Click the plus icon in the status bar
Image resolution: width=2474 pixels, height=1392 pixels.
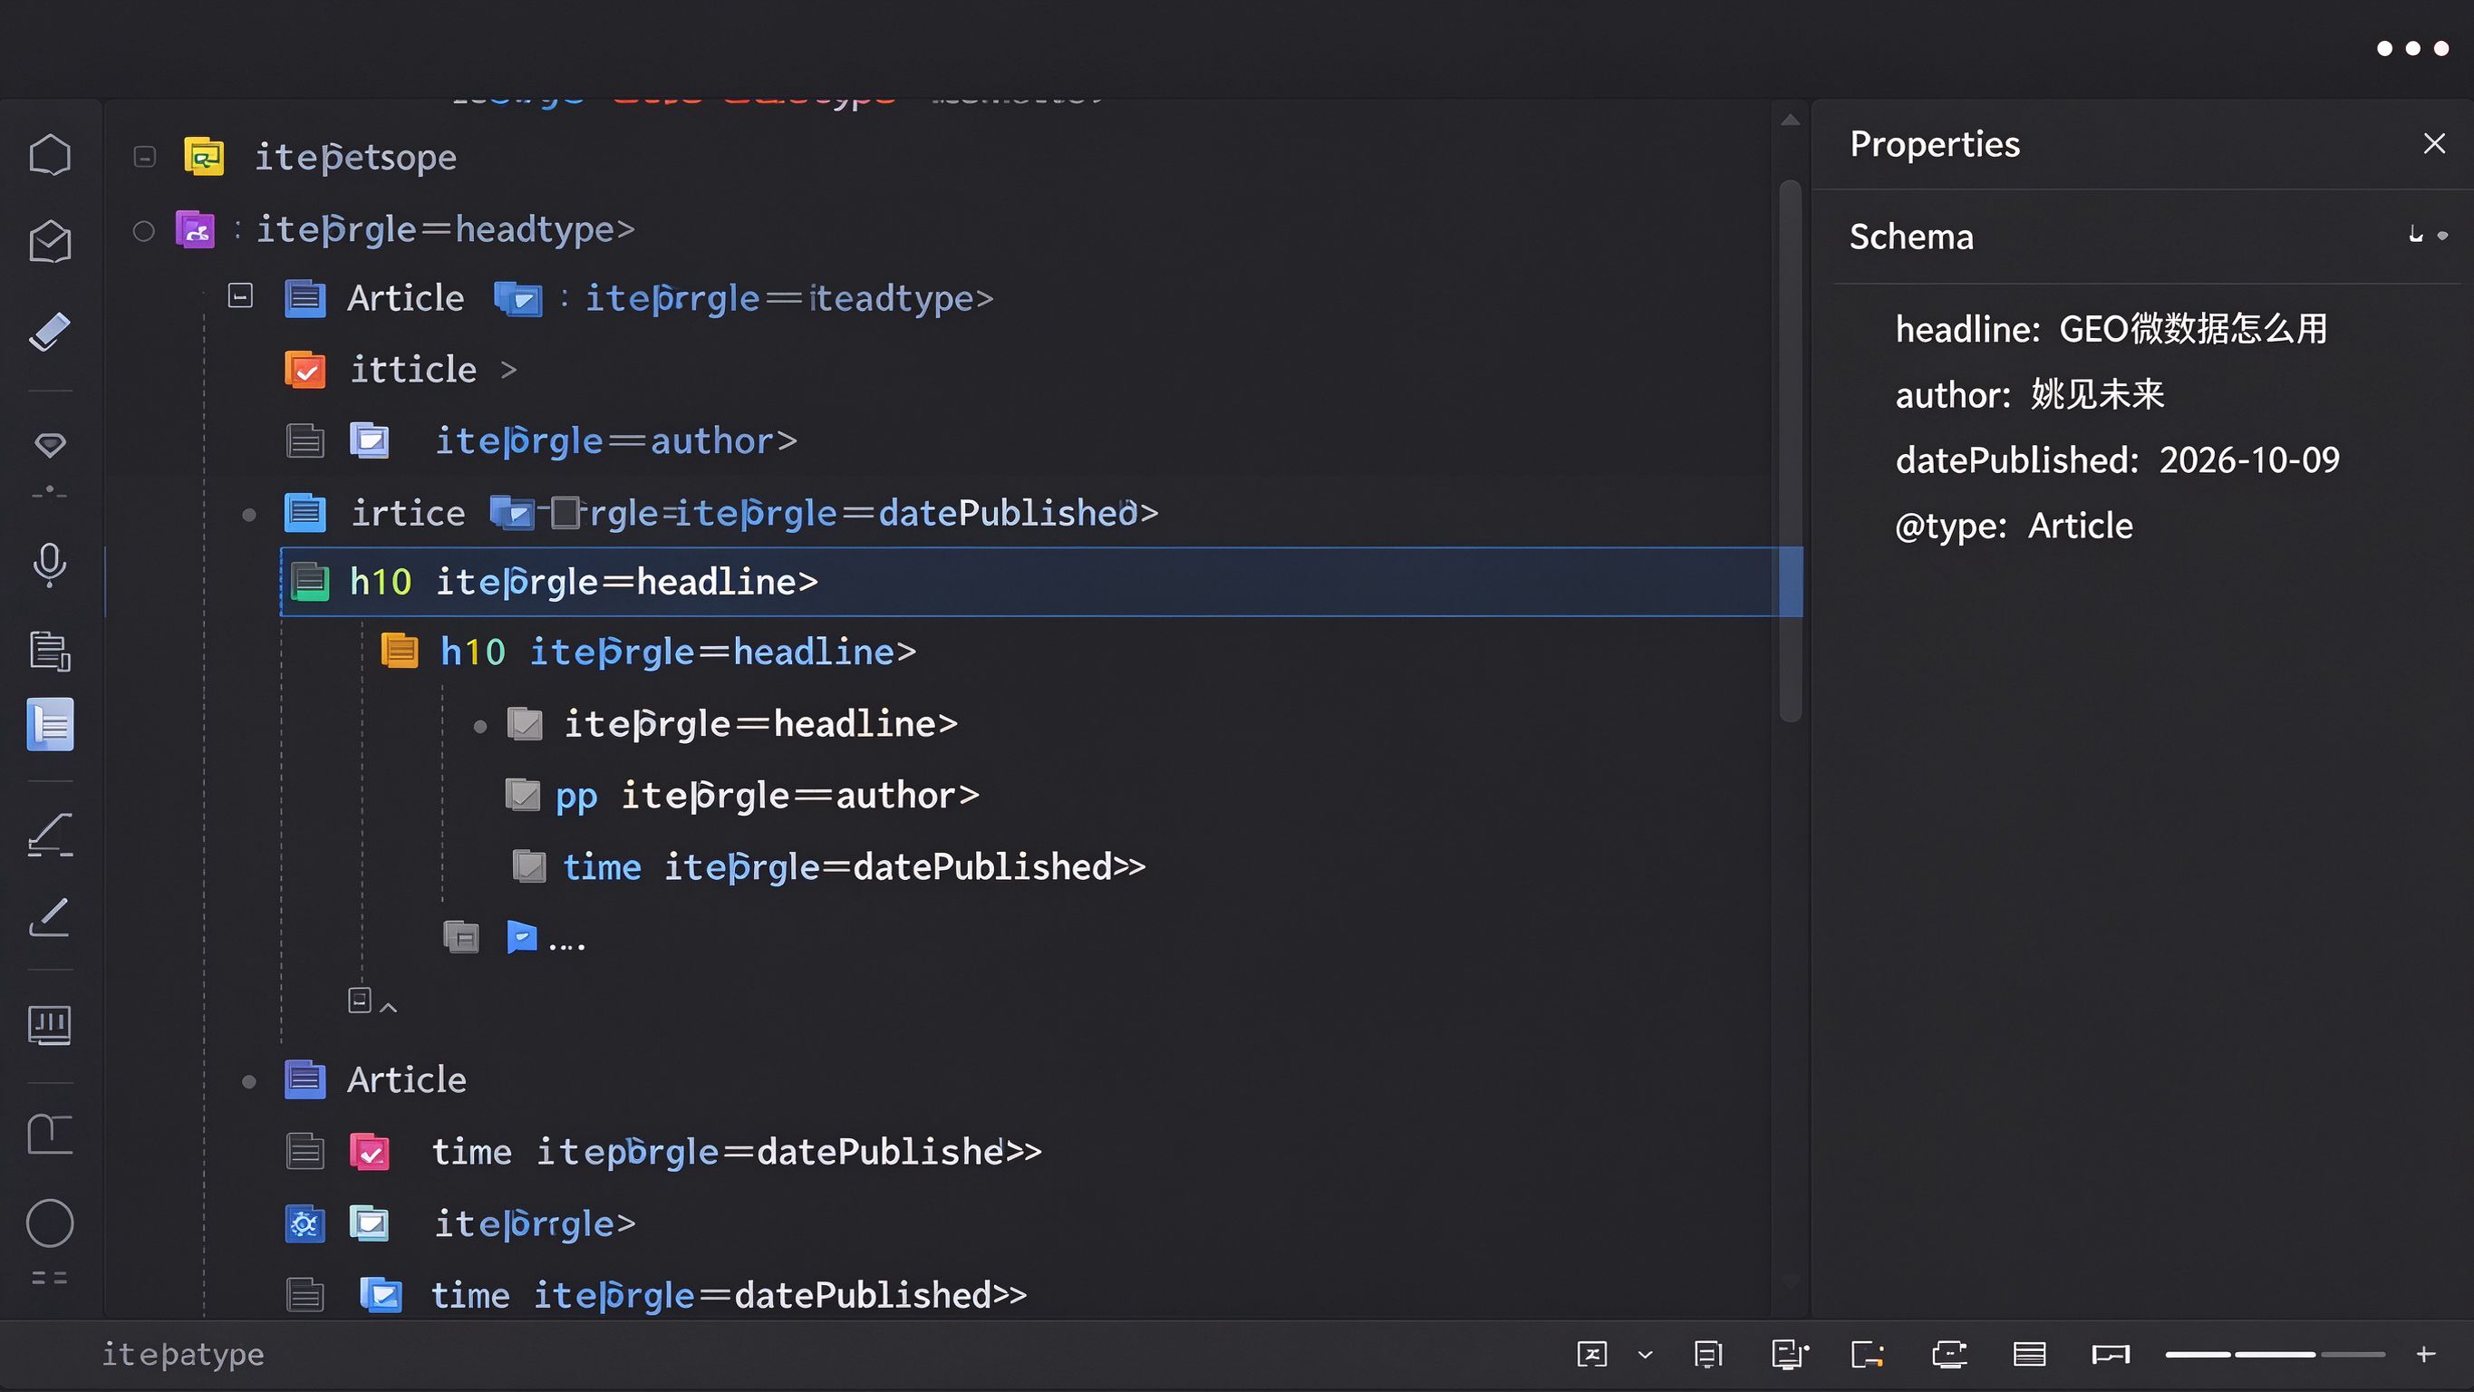click(2425, 1355)
